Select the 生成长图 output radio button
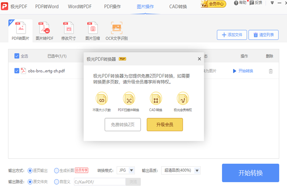287x191 pixels. (x=57, y=170)
